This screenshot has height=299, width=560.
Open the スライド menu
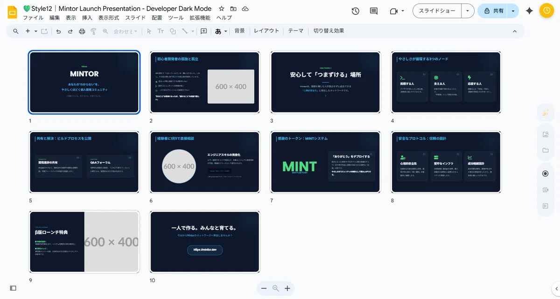(x=136, y=18)
